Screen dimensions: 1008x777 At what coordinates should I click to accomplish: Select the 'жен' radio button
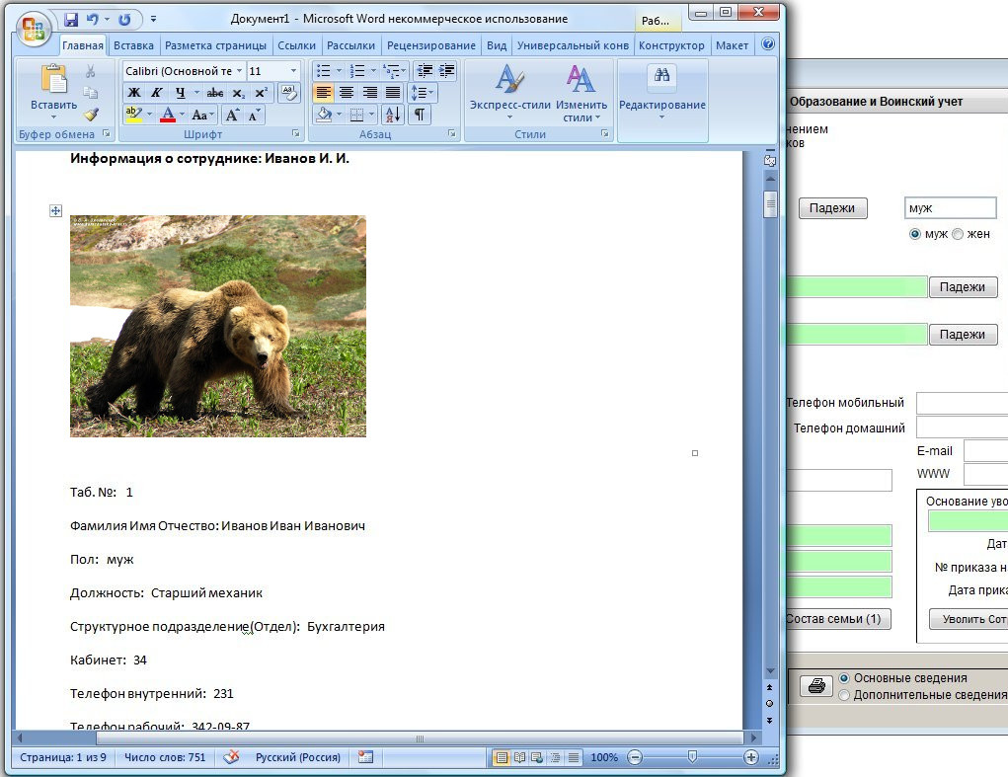pyautogui.click(x=958, y=234)
